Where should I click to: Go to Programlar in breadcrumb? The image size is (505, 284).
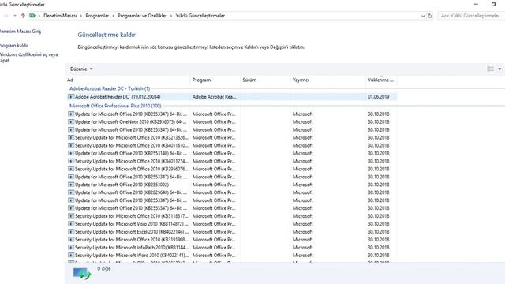click(97, 16)
